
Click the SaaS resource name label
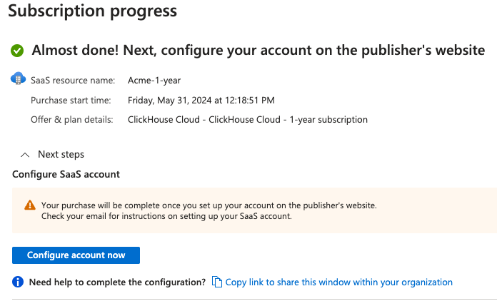click(x=73, y=81)
